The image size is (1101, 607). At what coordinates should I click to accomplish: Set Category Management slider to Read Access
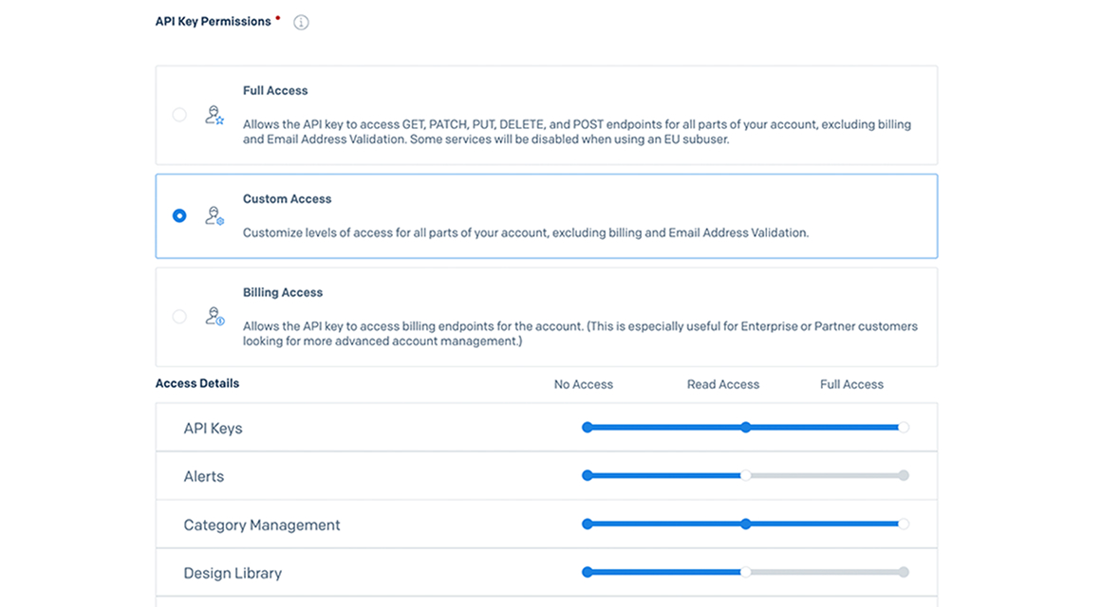coord(746,524)
